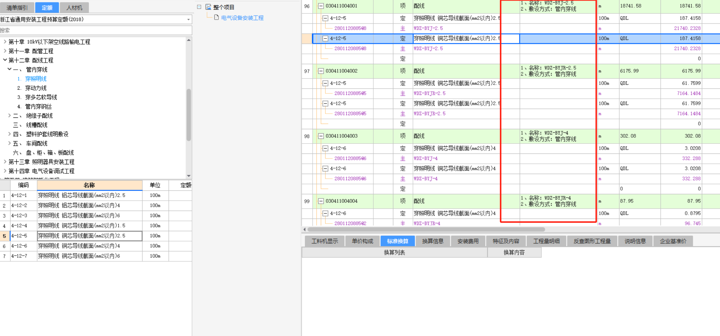This screenshot has height=336, width=720.
Task: Open the 人材机 tab
Action: click(x=74, y=8)
